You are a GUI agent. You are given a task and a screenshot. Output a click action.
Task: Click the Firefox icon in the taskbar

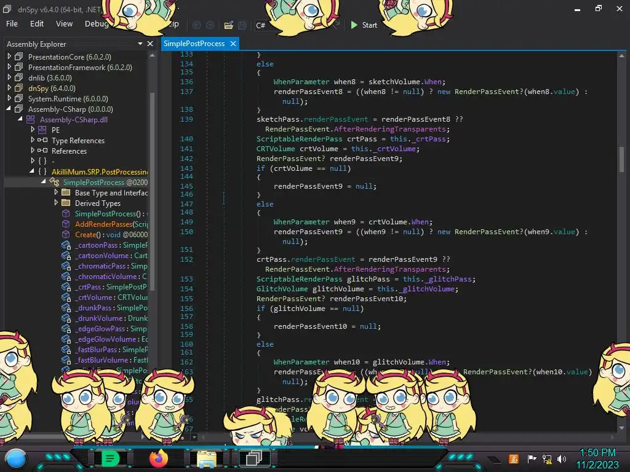coord(158,458)
